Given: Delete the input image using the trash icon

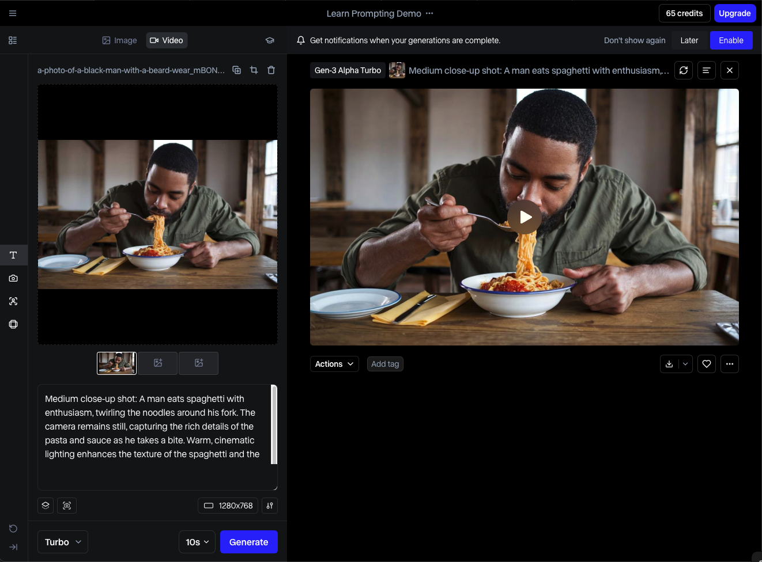Looking at the screenshot, I should (x=271, y=70).
